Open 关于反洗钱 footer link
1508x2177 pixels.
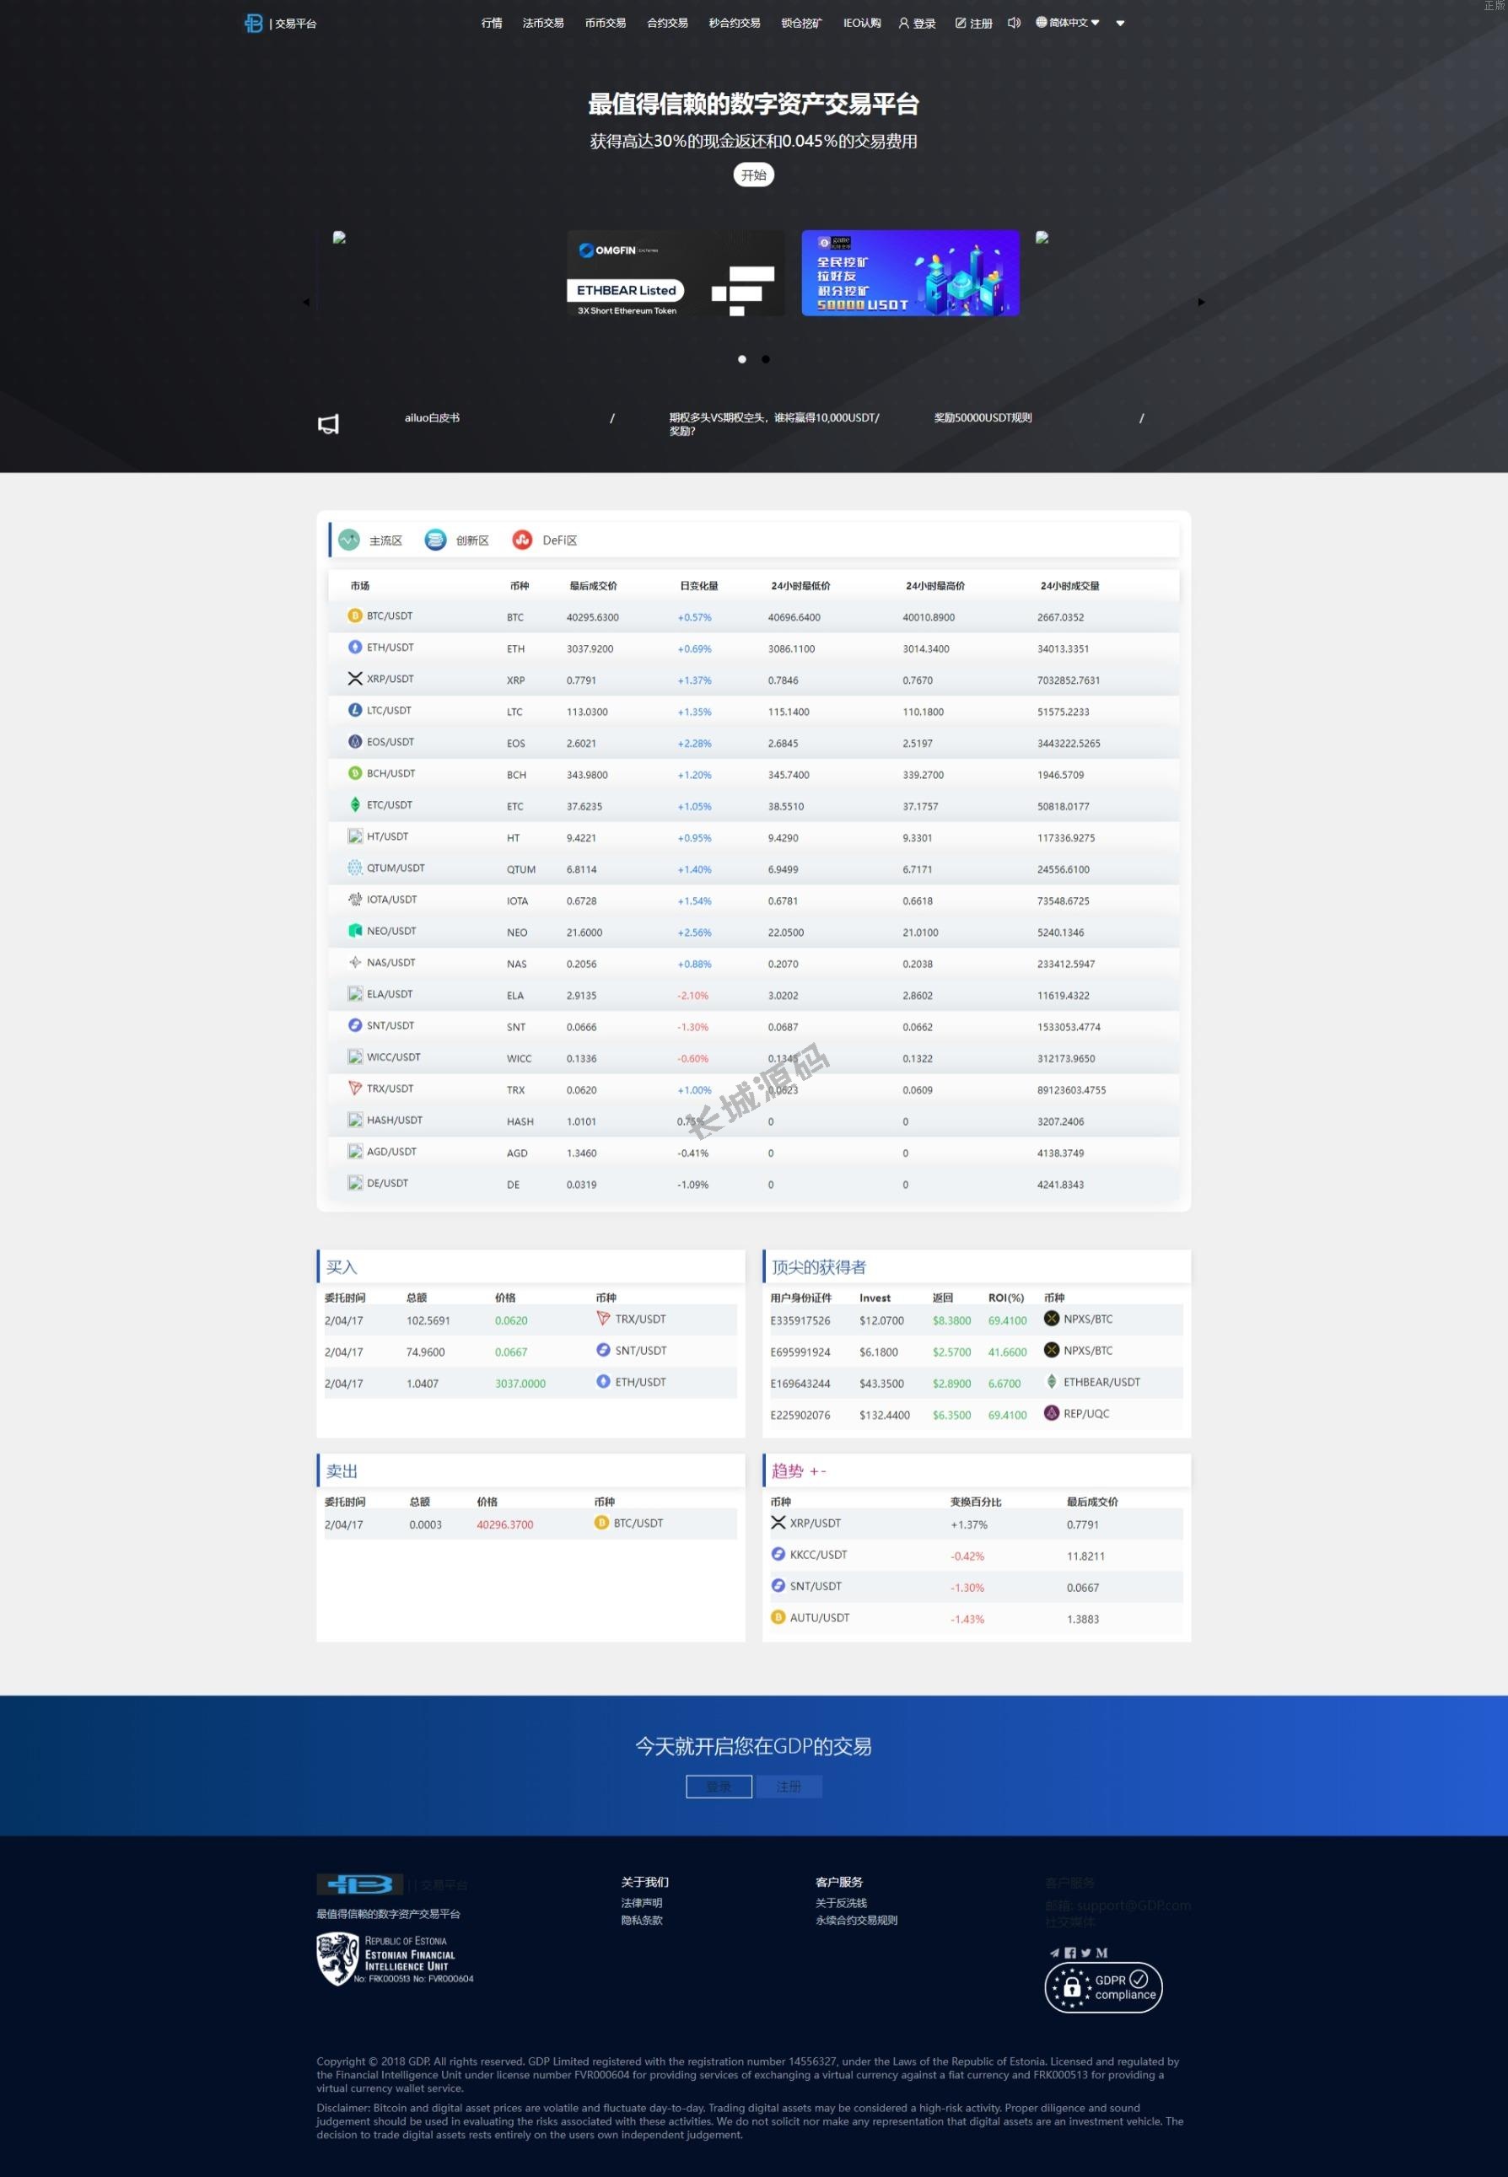(x=841, y=1903)
